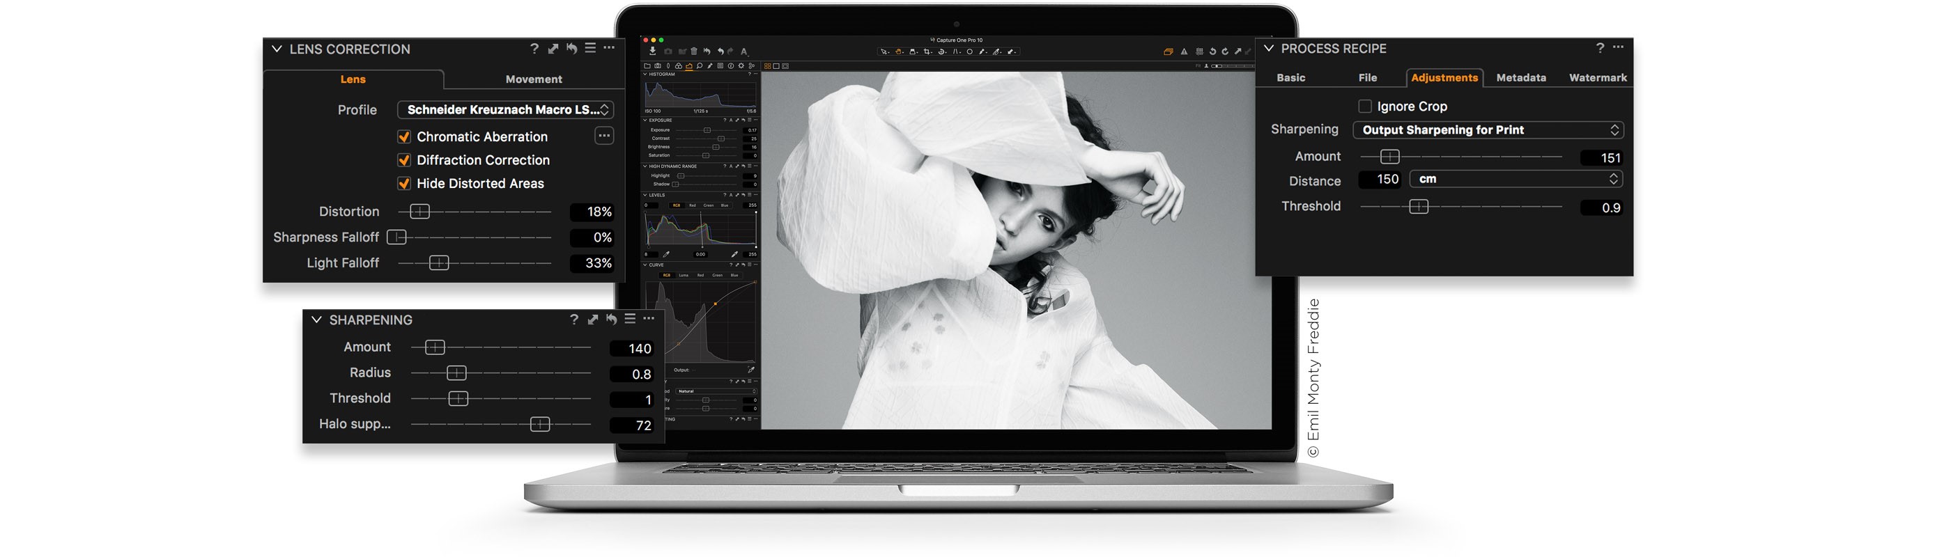Click the Light Falloff slider handle
Viewport: 1951px width, 557px height.
tap(438, 263)
